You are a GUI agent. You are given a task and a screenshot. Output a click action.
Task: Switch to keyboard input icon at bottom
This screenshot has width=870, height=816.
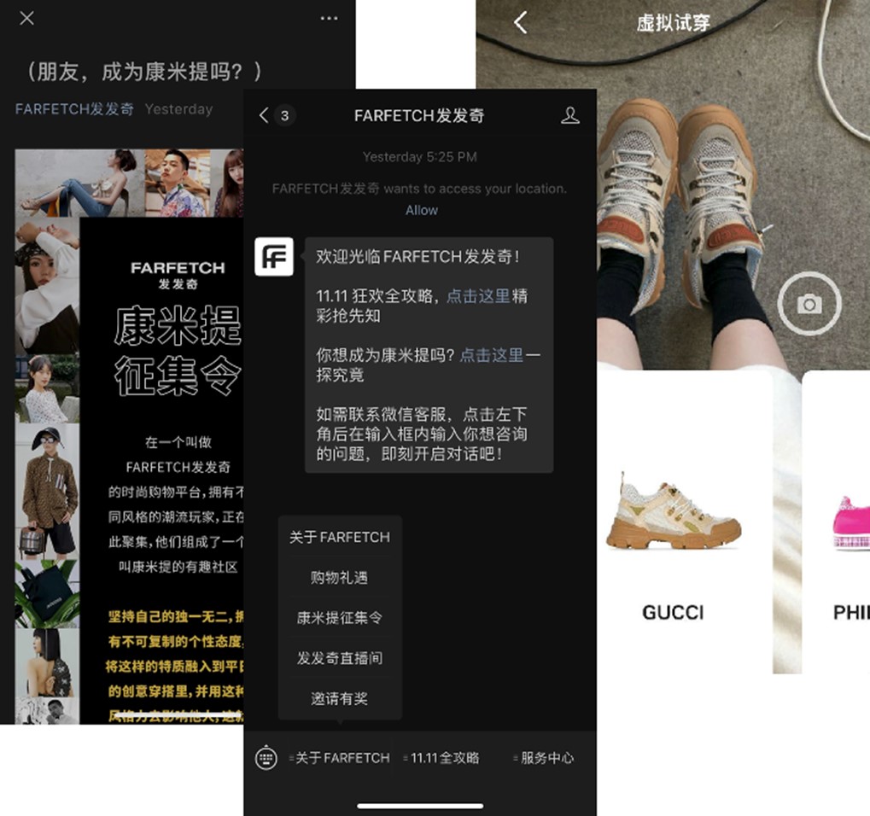(x=266, y=757)
